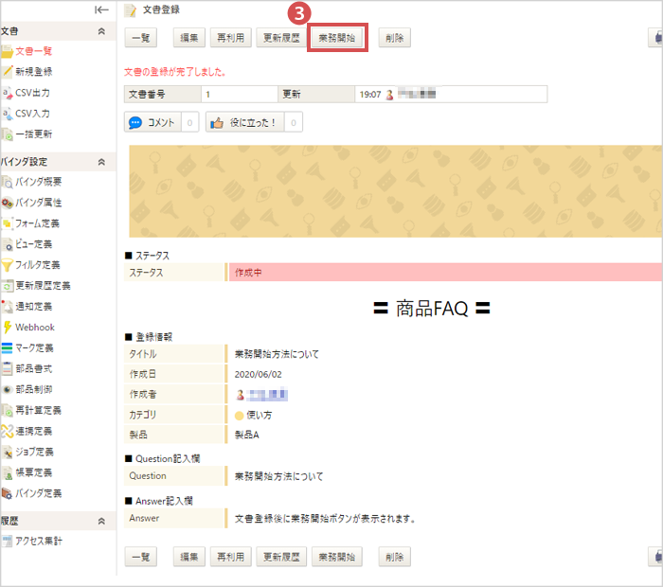
Task: Collapse the 文書 sidebar section
Action: pos(101,31)
